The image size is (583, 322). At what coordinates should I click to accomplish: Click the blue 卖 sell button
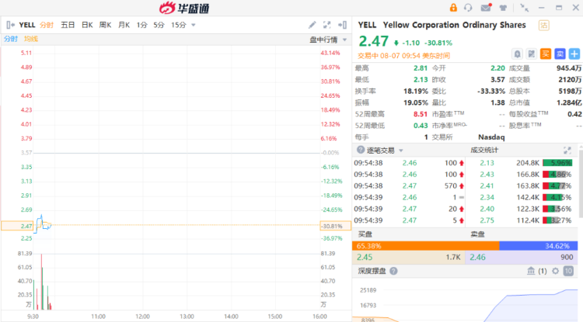click(560, 54)
